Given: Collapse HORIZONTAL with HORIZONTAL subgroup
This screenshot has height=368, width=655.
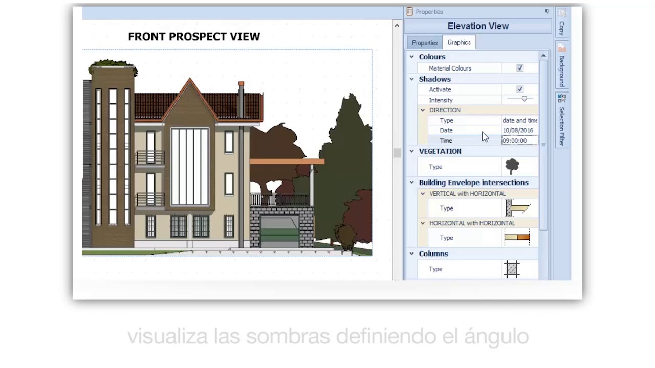Looking at the screenshot, I should (x=423, y=223).
